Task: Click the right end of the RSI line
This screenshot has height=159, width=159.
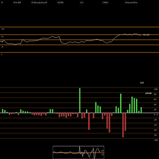Action: tap(141, 35)
